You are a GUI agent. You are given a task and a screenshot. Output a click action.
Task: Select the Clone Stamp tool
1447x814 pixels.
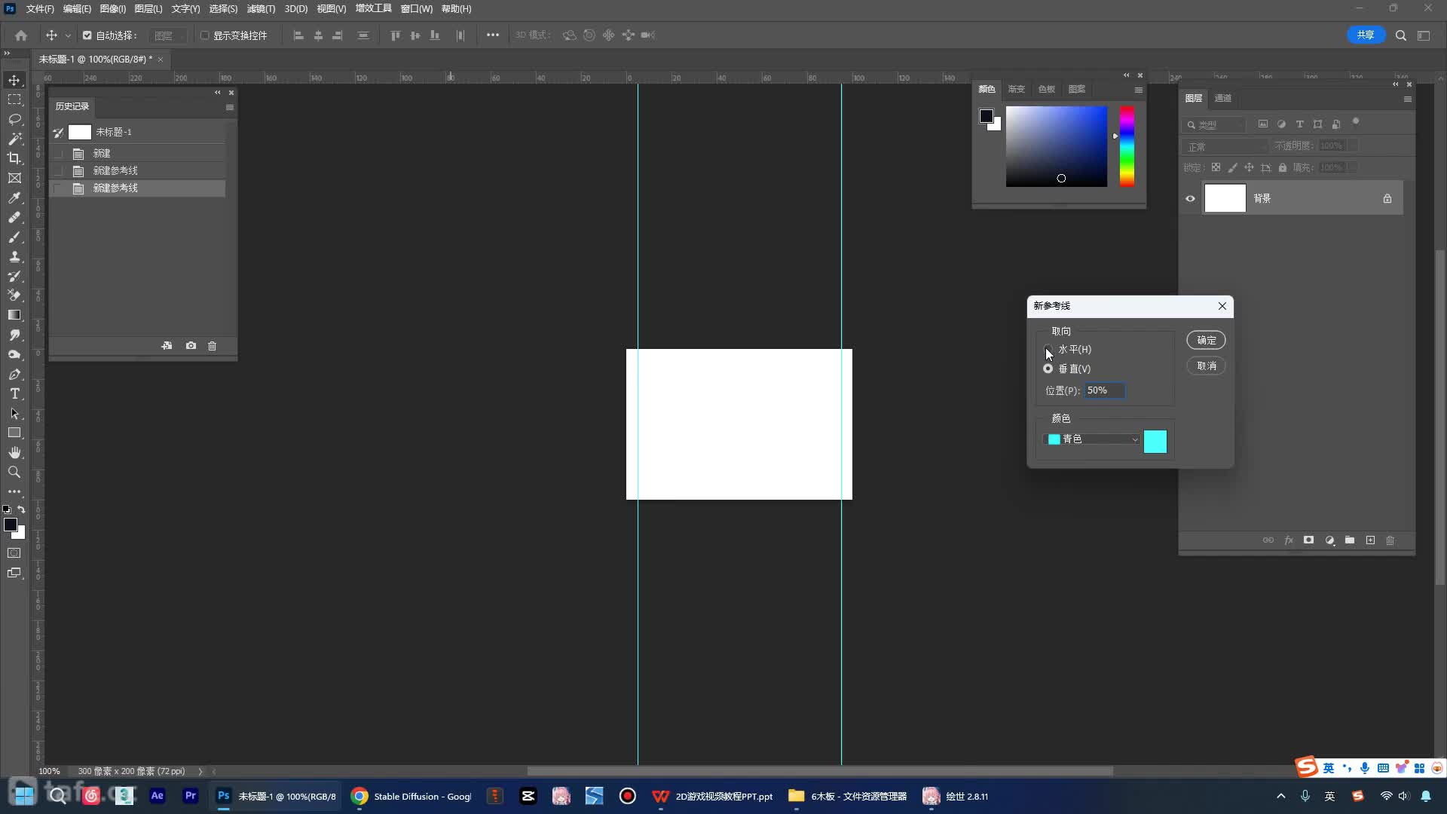pos(14,256)
